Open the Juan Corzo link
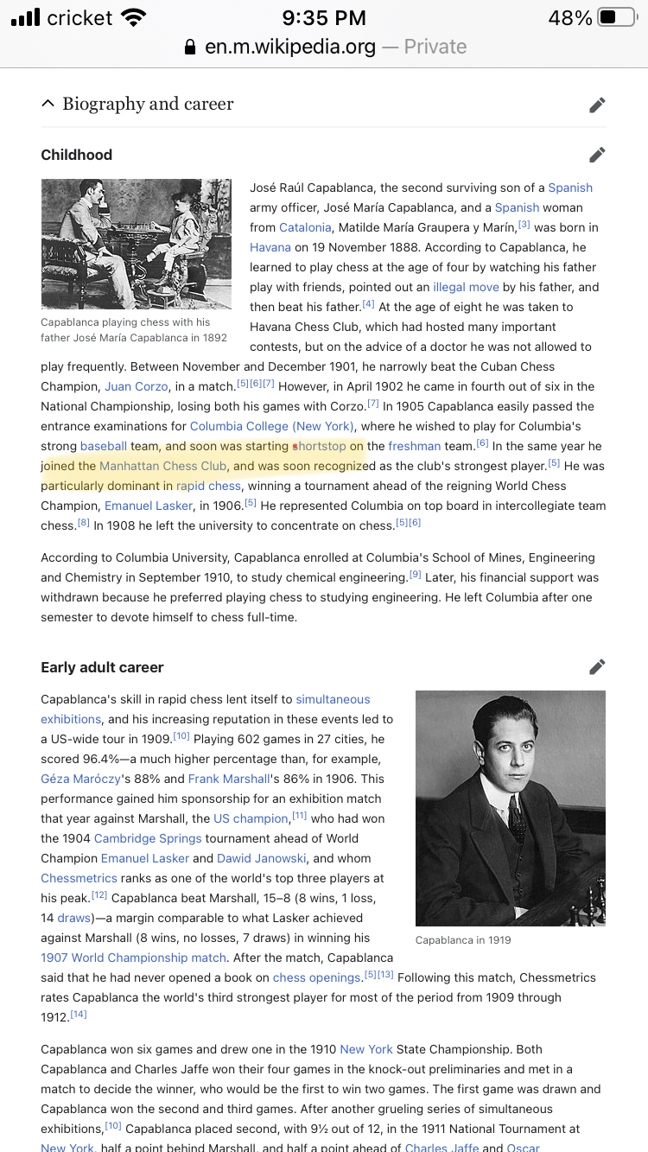The height and width of the screenshot is (1152, 648). [137, 386]
